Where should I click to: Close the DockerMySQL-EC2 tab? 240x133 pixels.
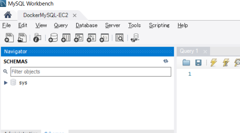(x=75, y=15)
